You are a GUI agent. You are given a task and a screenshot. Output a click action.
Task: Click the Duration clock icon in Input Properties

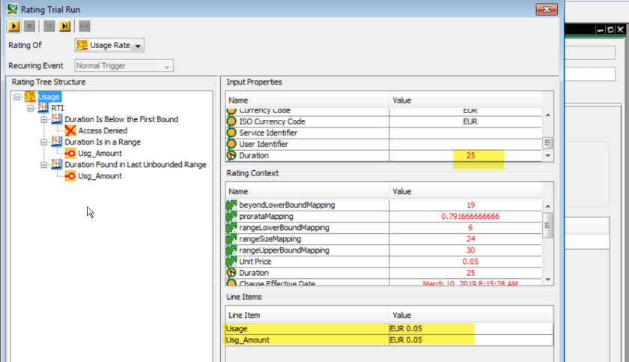coord(231,156)
